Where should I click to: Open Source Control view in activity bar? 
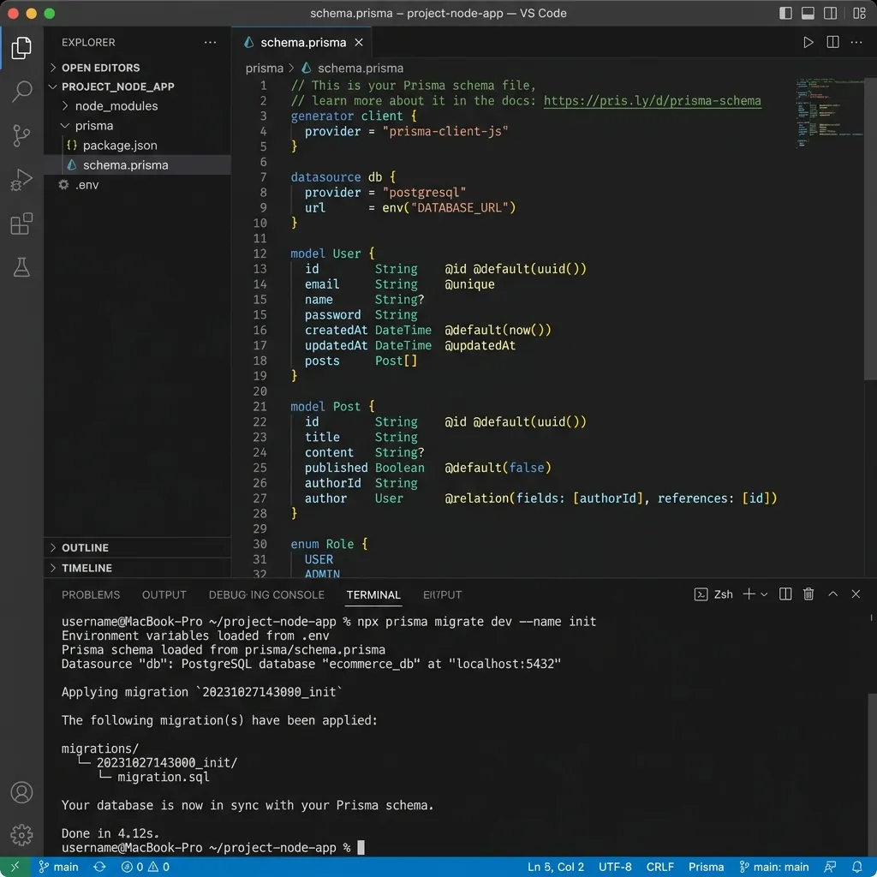(21, 135)
